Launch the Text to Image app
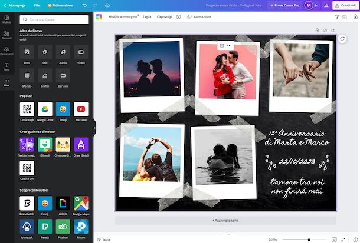Screen dimensions: 360x243 click(x=27, y=144)
